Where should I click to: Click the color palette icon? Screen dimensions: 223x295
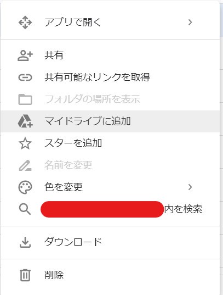point(25,187)
